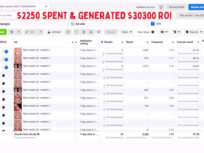Open the columns layout icon dropdown

(164, 32)
